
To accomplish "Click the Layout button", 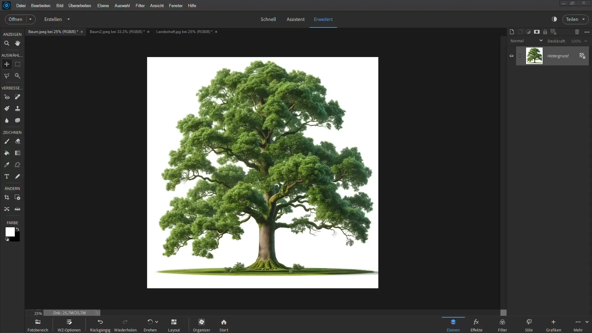I will click(174, 325).
